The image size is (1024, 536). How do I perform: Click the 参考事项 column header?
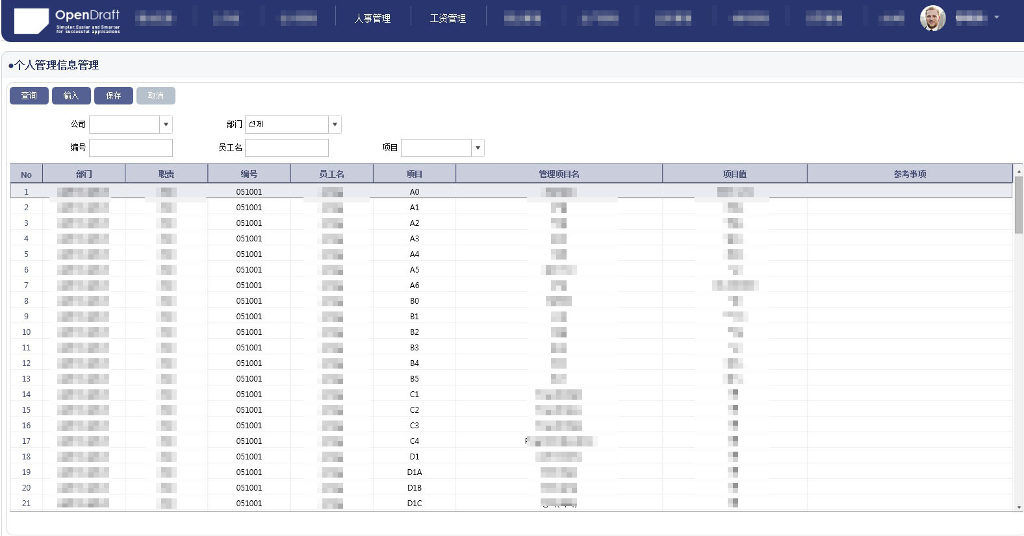click(909, 174)
